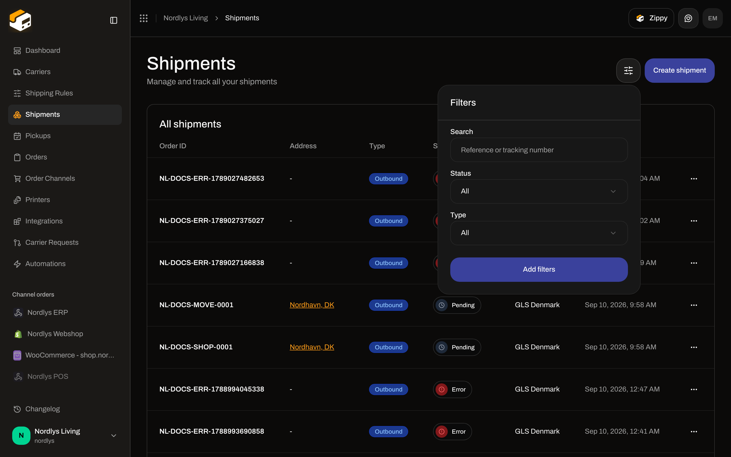Click Nordlys POS webhook icon

point(18,377)
